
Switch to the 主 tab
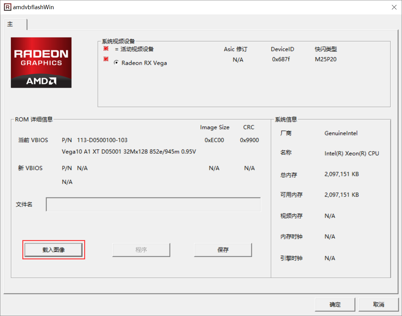(10, 24)
